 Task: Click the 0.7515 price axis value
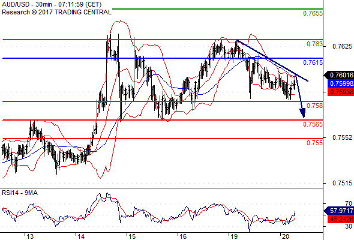pos(342,183)
